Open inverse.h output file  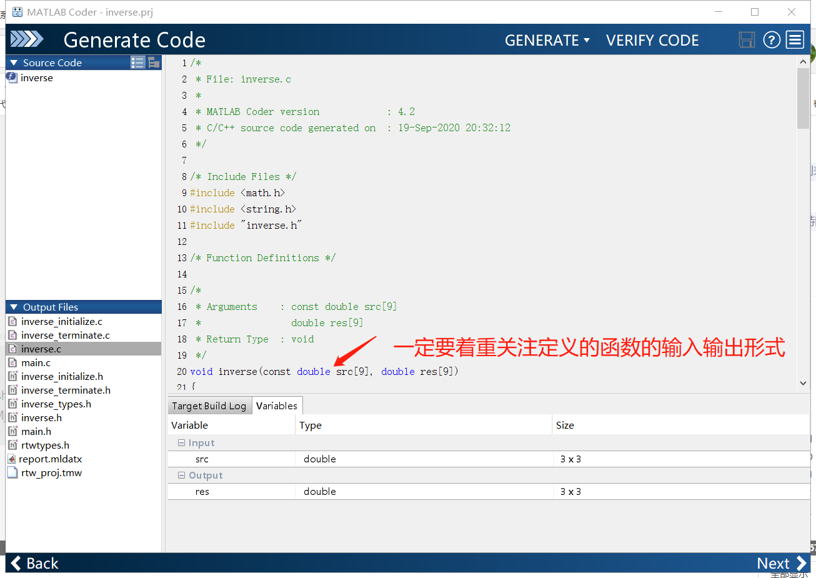42,417
